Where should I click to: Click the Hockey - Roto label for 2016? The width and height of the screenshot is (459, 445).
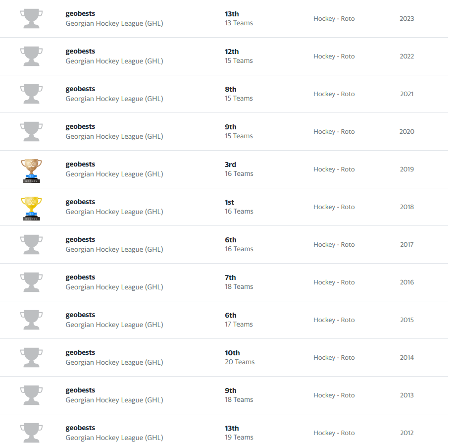[334, 282]
